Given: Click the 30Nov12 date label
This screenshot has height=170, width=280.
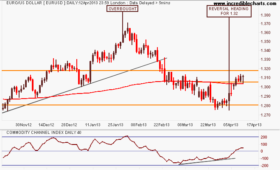Looking at the screenshot, I should click(23, 125).
